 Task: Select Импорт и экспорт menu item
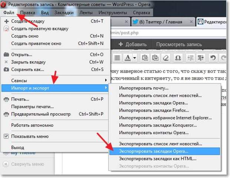[55, 88]
